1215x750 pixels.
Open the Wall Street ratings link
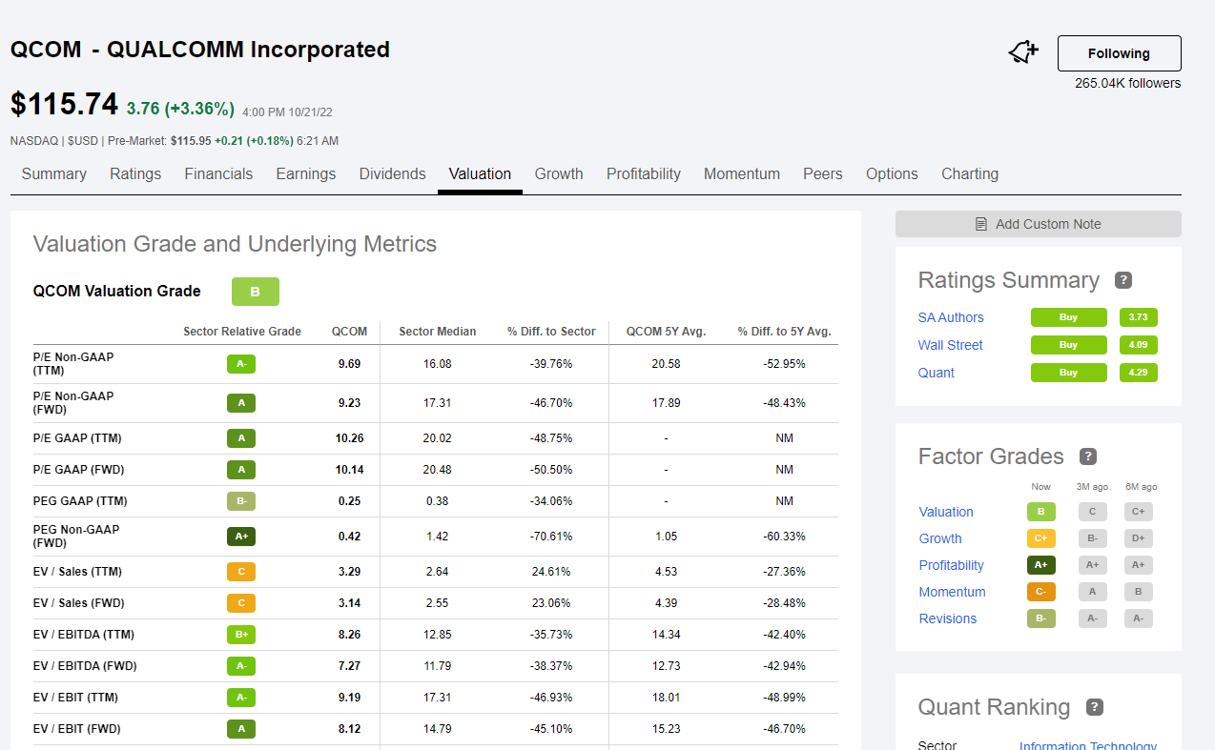[951, 345]
